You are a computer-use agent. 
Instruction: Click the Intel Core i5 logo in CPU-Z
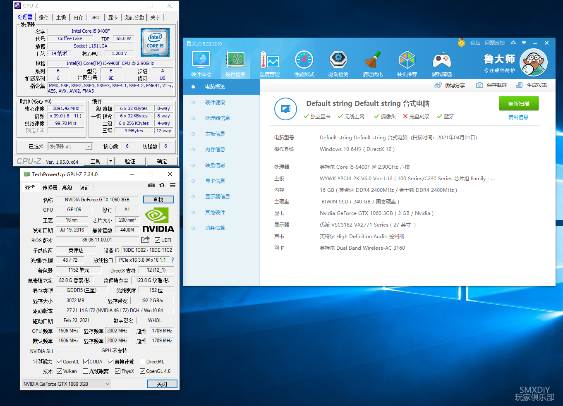tap(155, 42)
